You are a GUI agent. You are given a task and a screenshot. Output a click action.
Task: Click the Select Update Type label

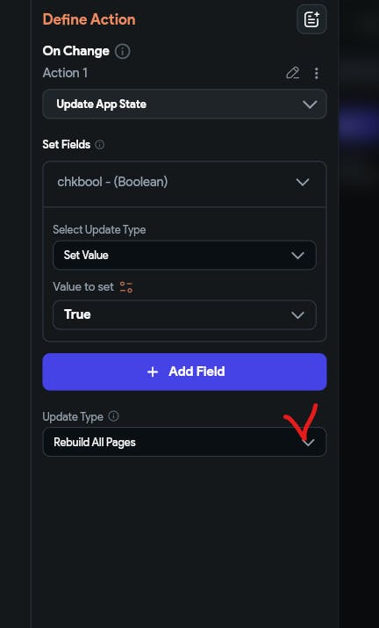coord(99,230)
